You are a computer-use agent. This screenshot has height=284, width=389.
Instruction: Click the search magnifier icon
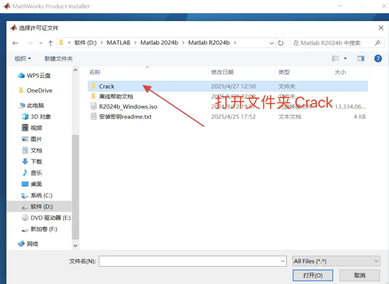[x=377, y=43]
